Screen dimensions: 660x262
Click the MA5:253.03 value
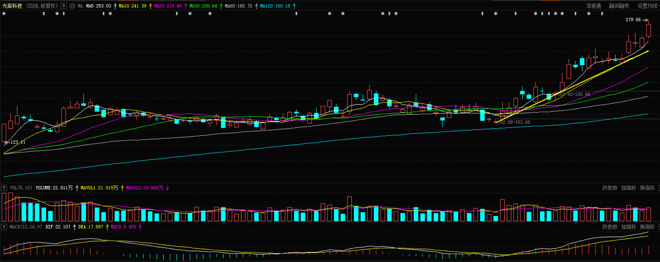point(99,6)
